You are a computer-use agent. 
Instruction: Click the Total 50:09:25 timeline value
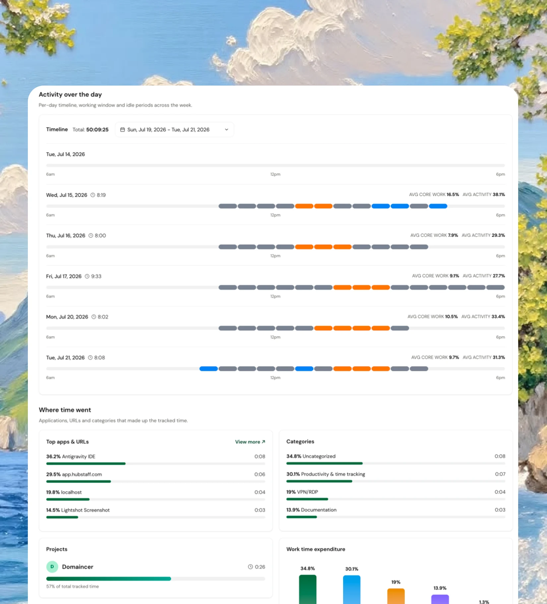(91, 130)
